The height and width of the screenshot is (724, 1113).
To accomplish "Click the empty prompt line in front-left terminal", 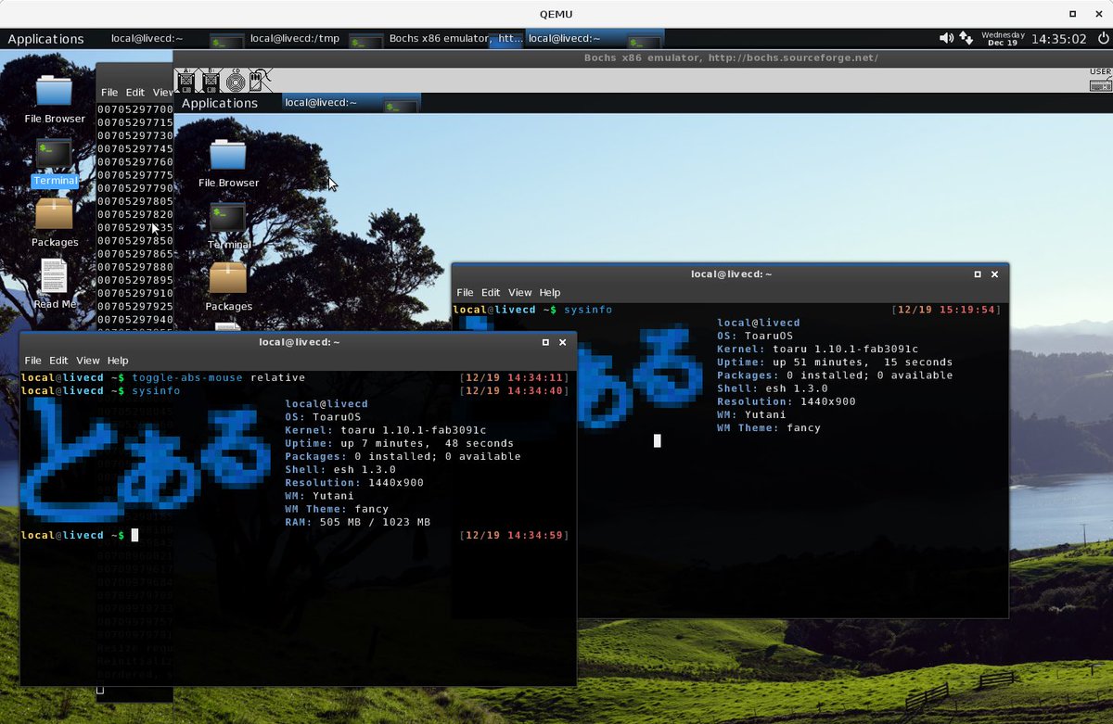I will coord(297,536).
